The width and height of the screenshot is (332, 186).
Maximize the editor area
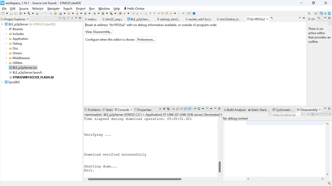(x=304, y=18)
